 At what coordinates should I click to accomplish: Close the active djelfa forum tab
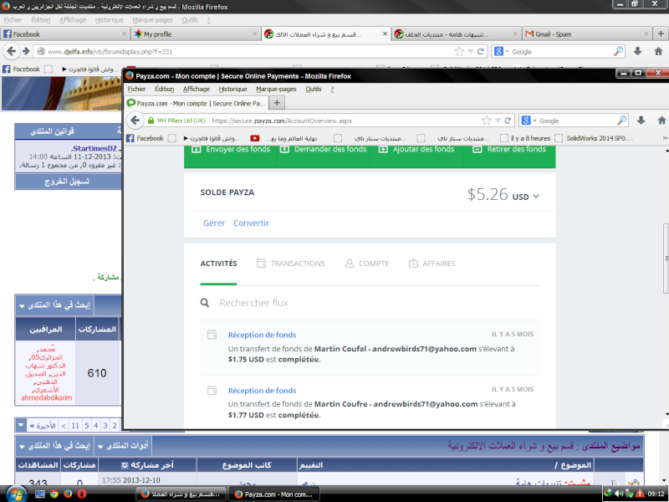point(385,33)
